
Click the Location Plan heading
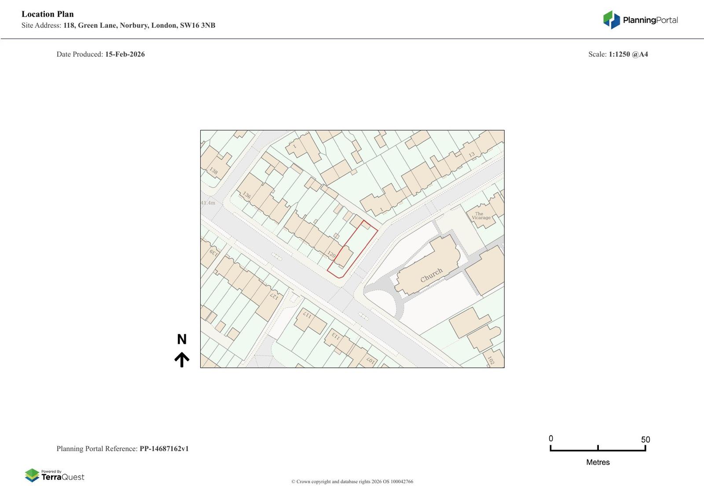click(x=48, y=14)
